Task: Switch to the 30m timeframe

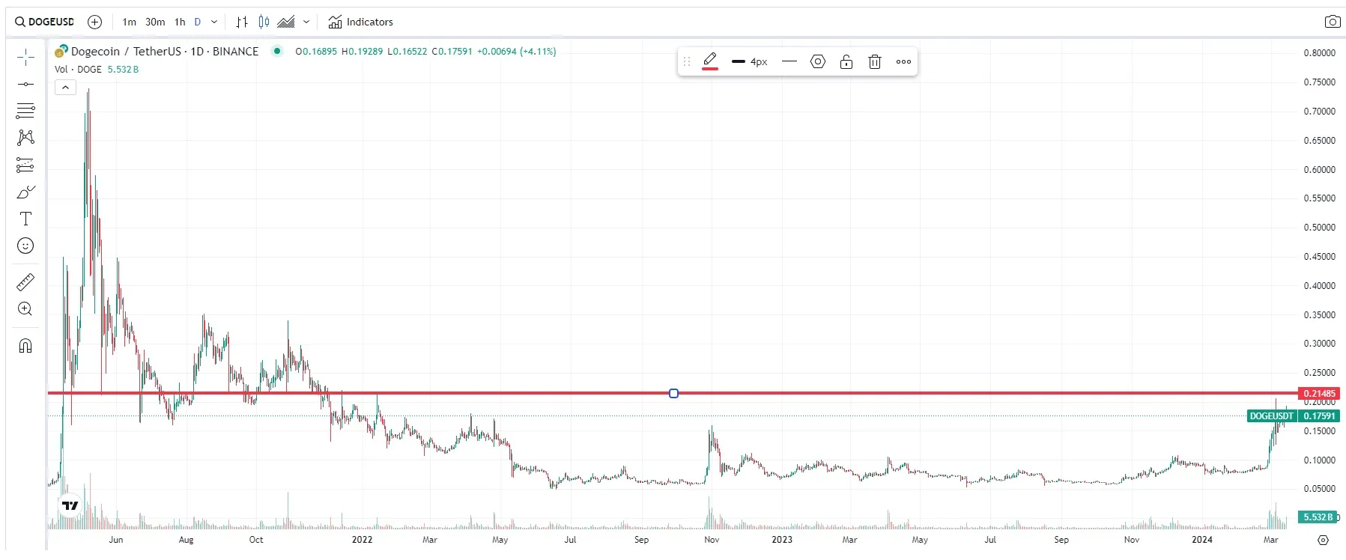Action: click(x=155, y=22)
